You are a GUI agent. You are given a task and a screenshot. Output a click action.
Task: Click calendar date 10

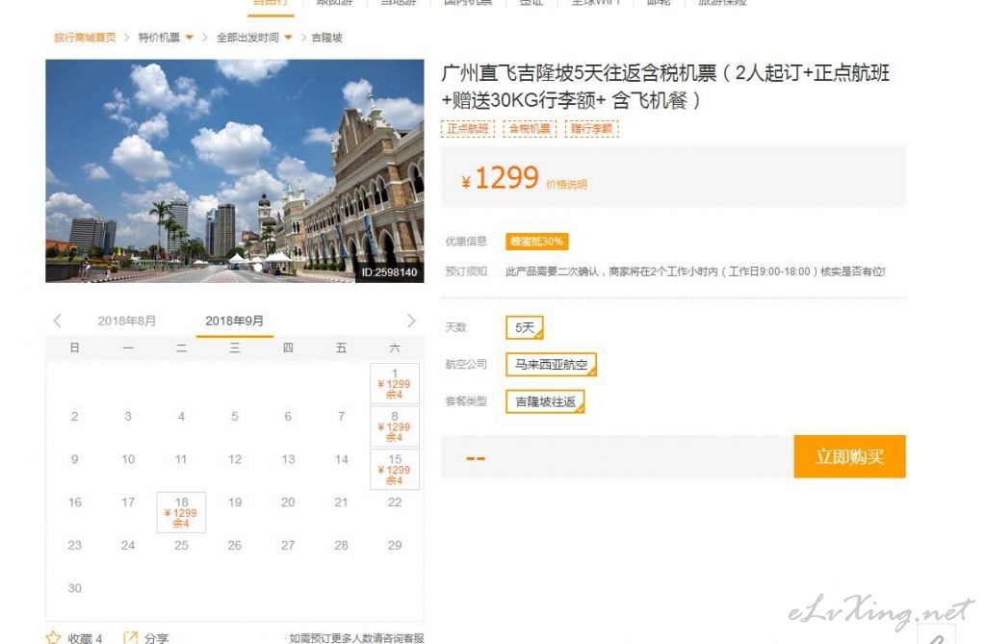pyautogui.click(x=128, y=459)
